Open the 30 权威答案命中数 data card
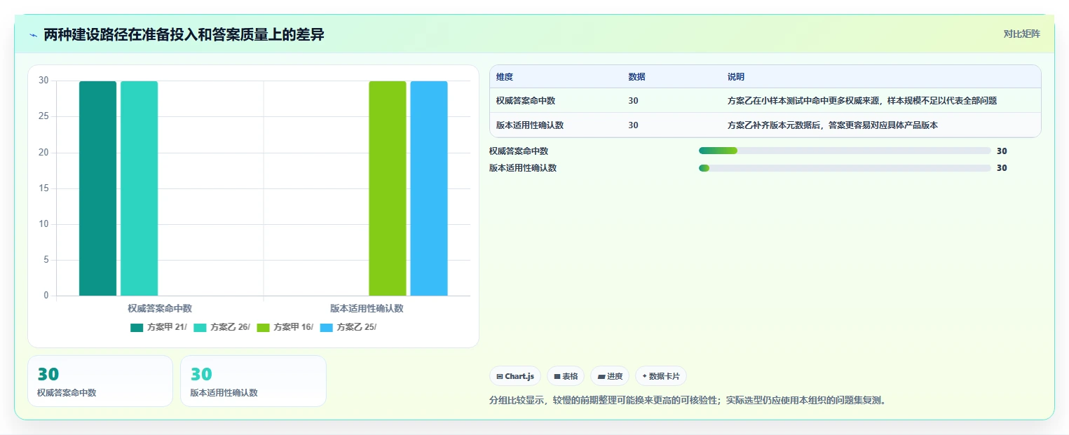The width and height of the screenshot is (1069, 435). tap(100, 381)
